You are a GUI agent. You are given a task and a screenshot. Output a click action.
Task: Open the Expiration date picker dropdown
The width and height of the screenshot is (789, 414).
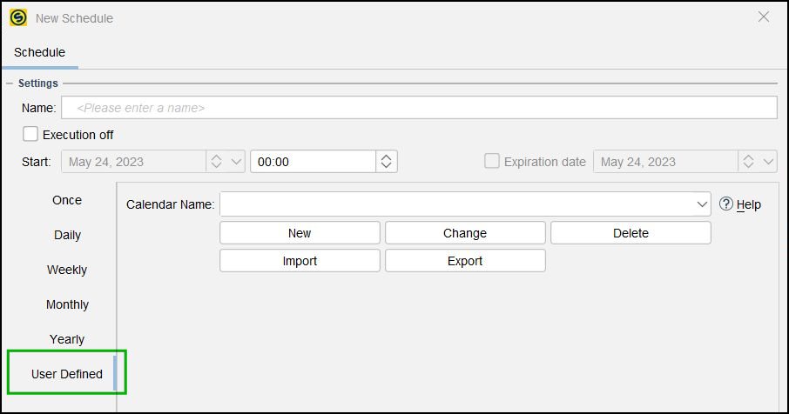click(x=768, y=161)
